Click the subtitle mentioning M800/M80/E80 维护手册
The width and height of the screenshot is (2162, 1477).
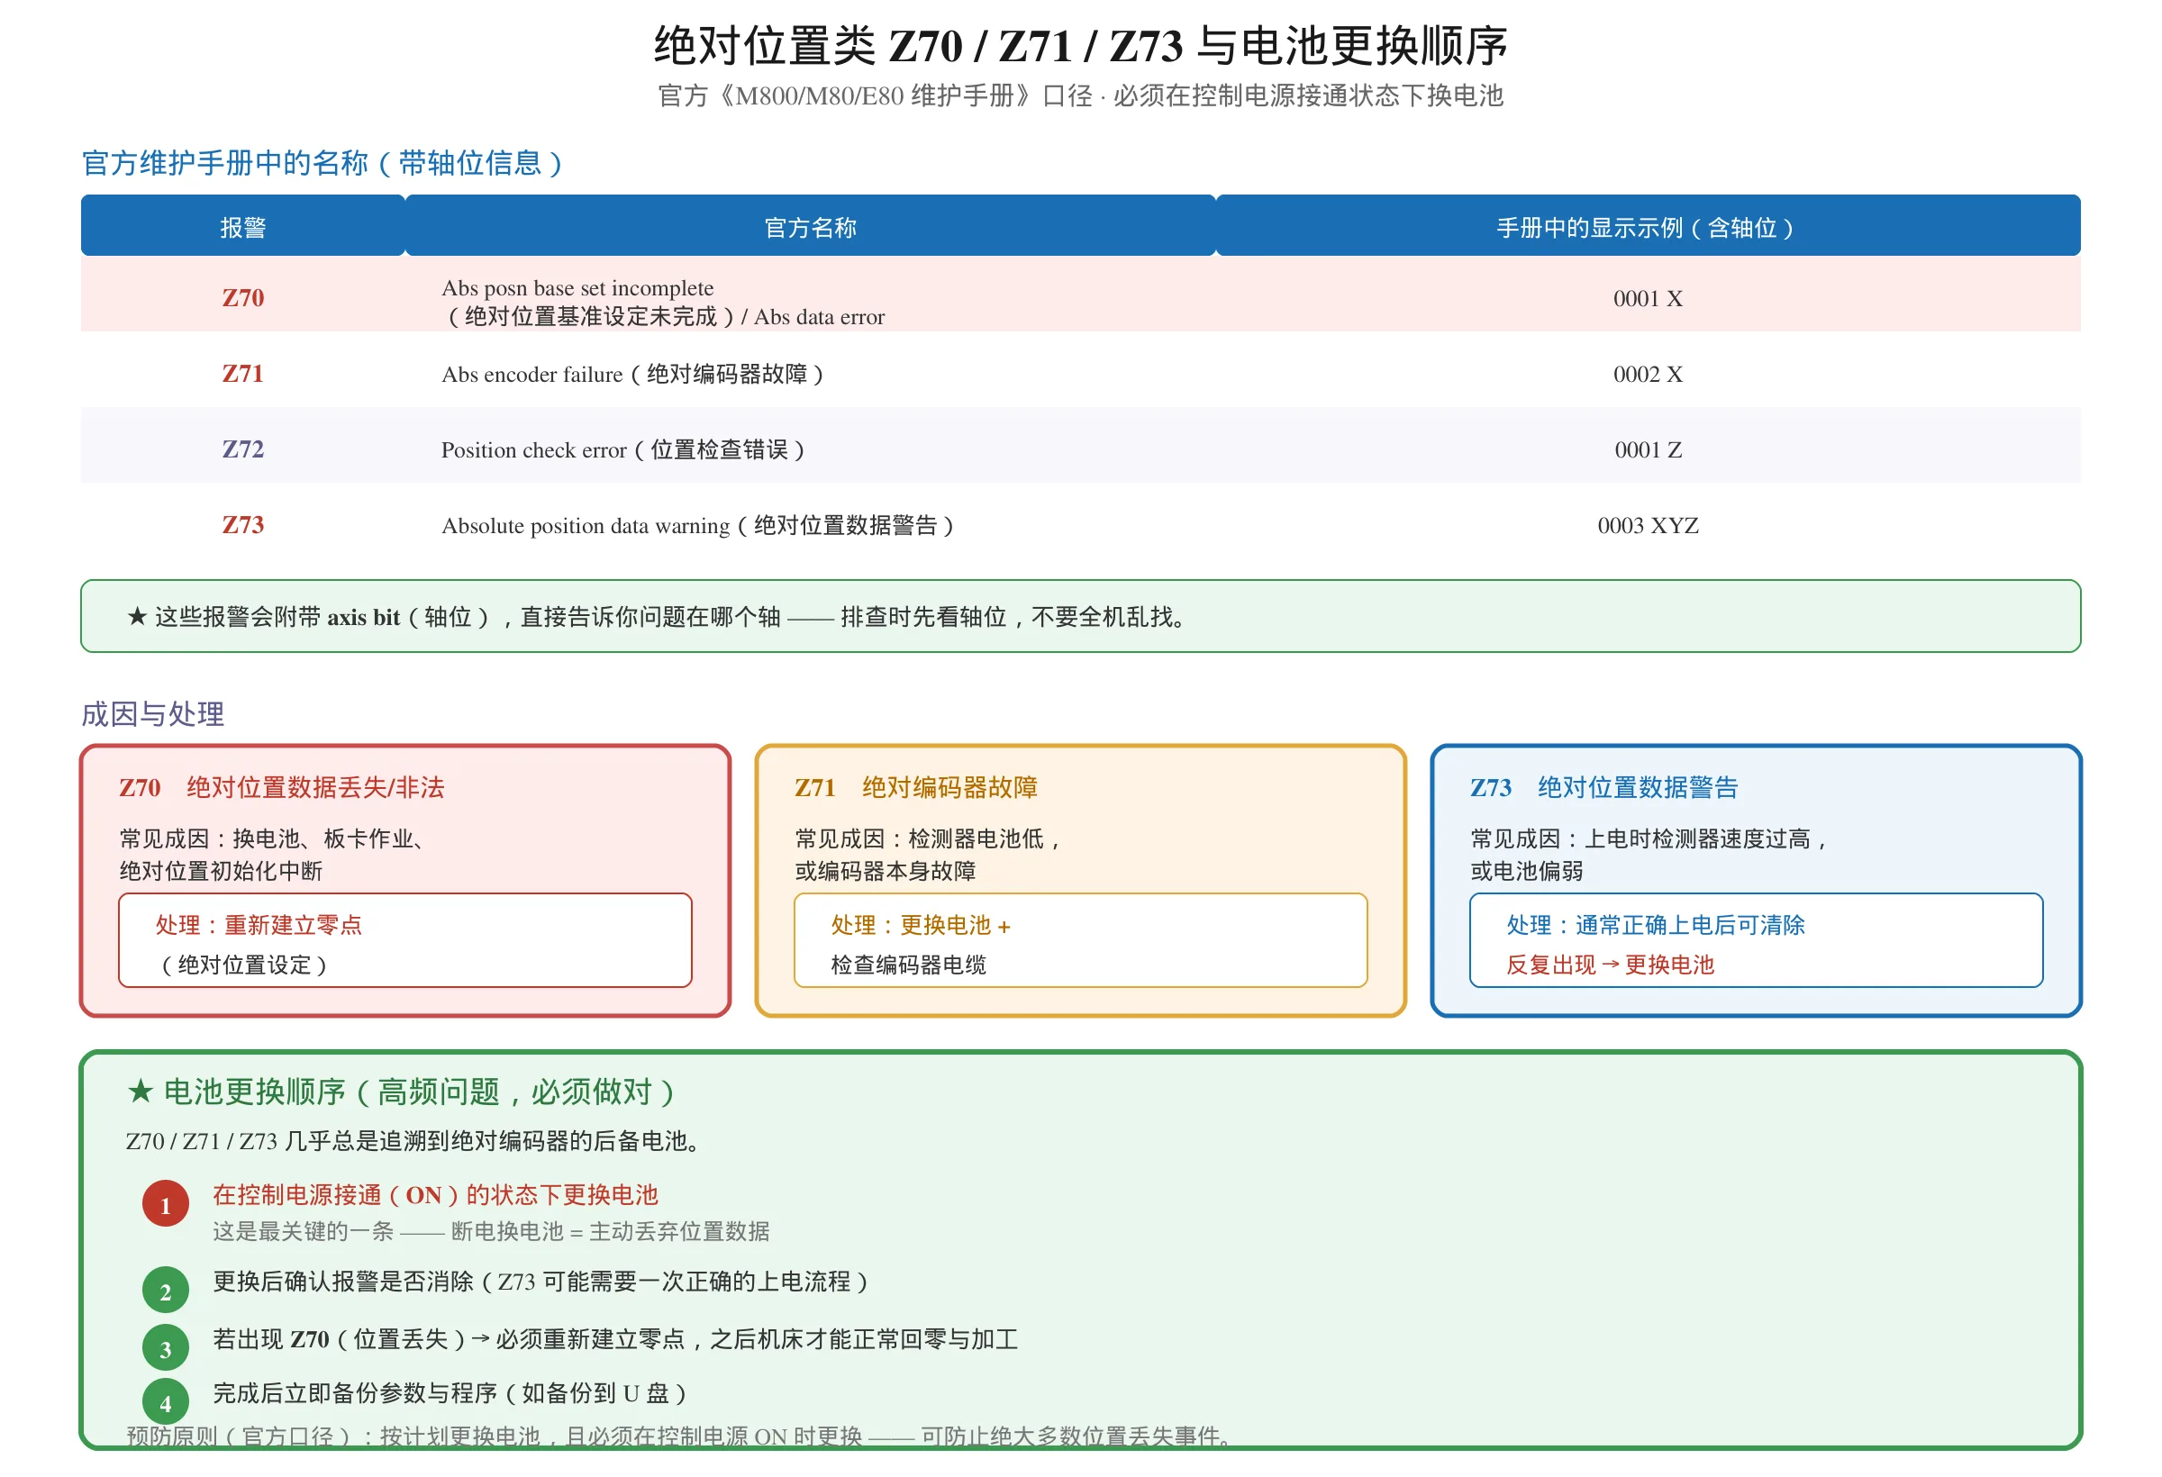point(1080,95)
